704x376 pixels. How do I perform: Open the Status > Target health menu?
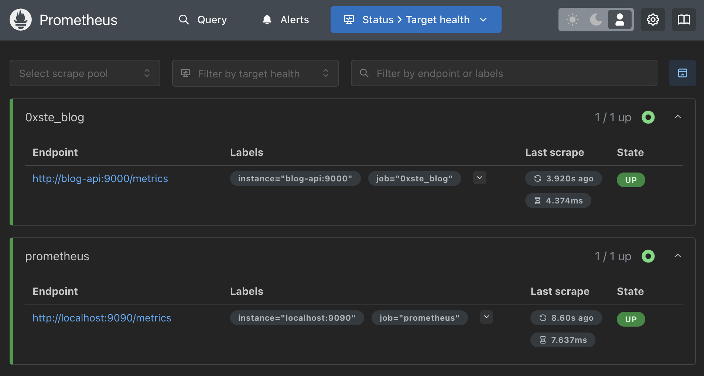point(416,20)
